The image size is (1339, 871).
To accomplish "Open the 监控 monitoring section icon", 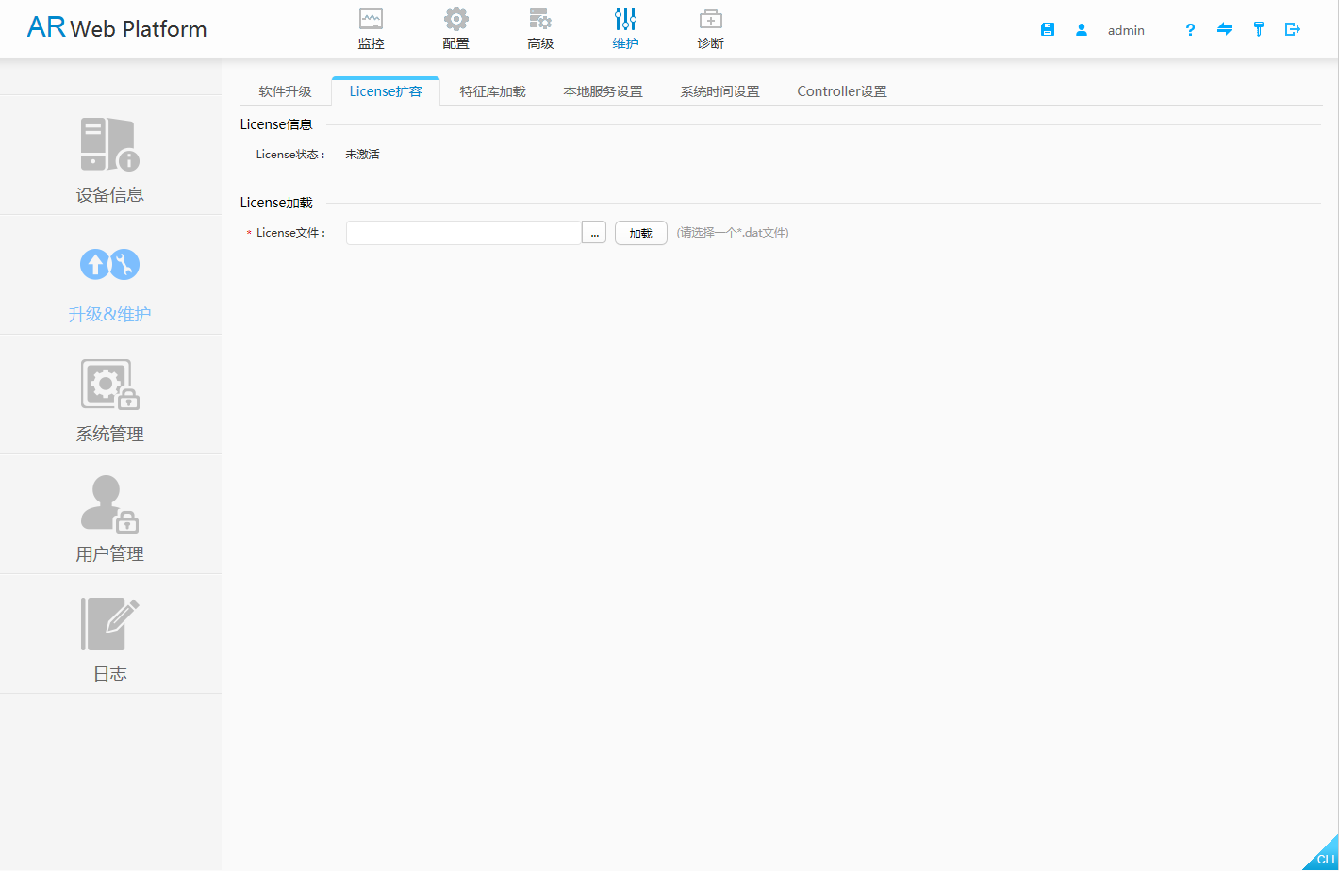I will point(371,20).
